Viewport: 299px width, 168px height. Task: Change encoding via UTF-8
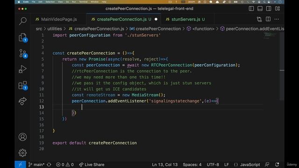(x=213, y=165)
